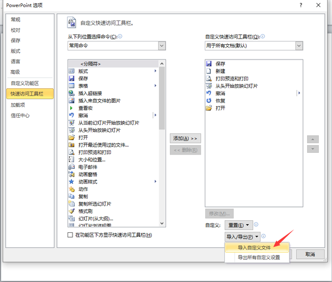Select 打印预览和打印 icon in left list

click(71, 152)
